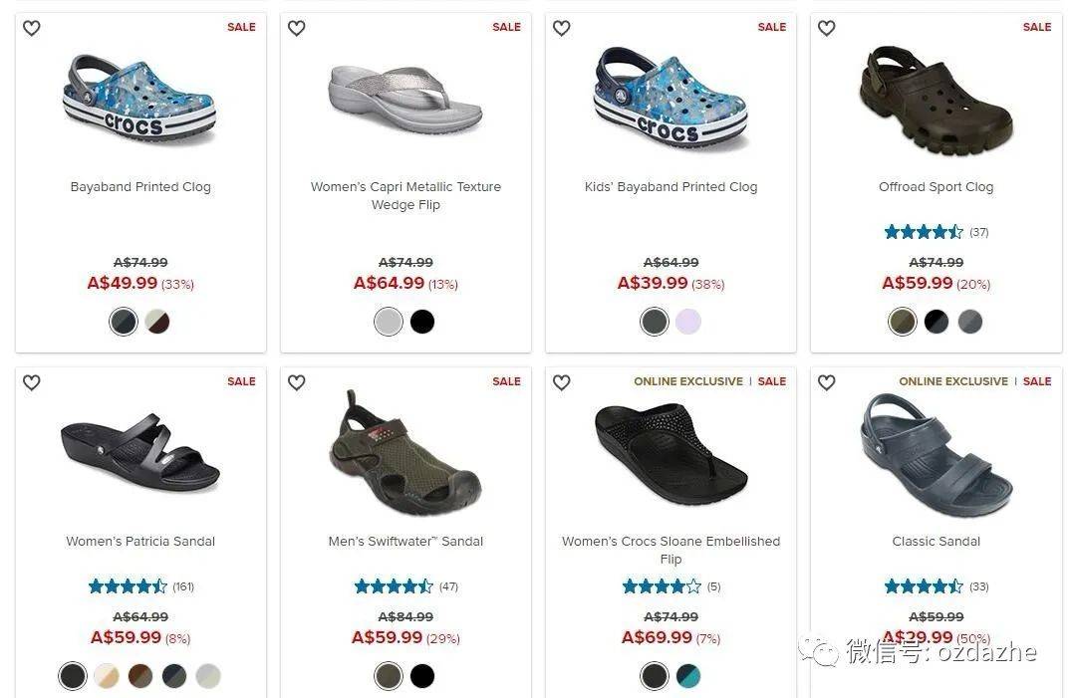Choose lavender swatch on Kids' Bayaband Clog

tap(687, 322)
